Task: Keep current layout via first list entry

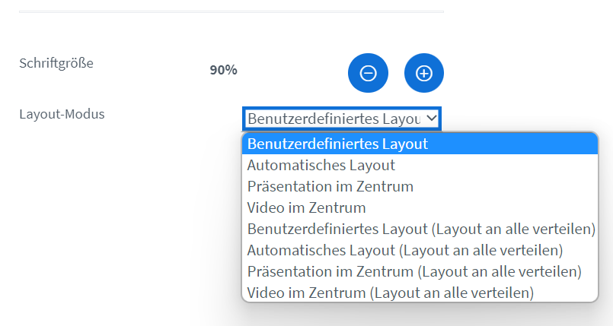Action: [x=420, y=144]
